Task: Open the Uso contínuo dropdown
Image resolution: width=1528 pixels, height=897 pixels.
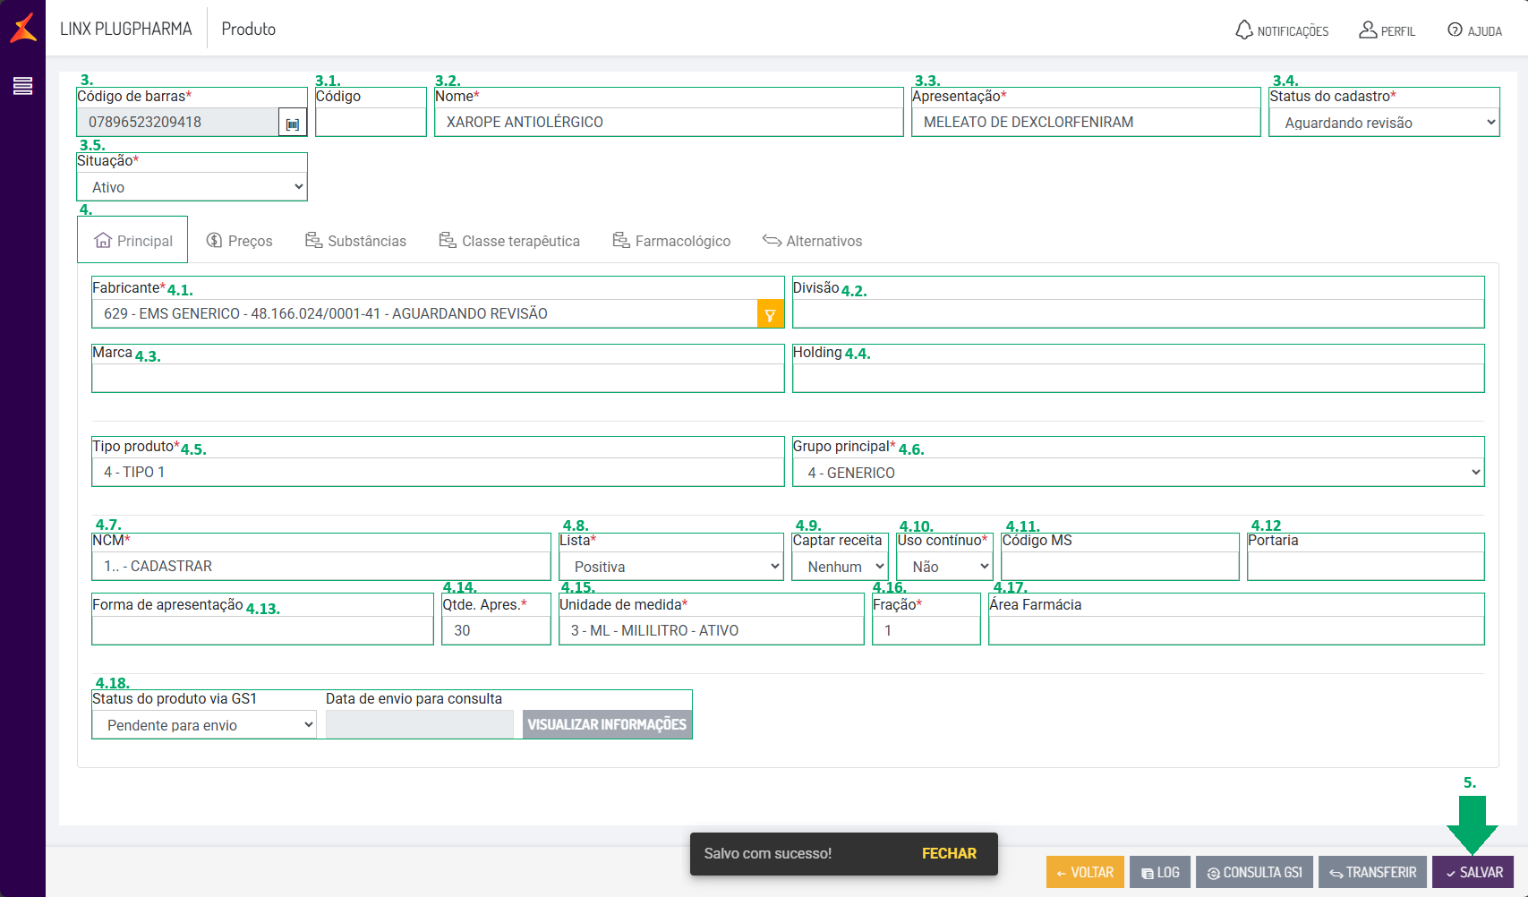Action: pos(945,567)
